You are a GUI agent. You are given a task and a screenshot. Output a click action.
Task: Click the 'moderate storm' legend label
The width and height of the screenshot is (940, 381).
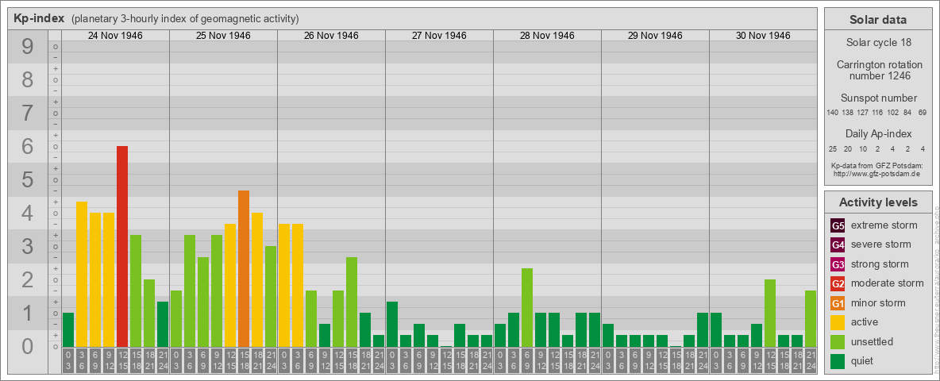point(888,283)
